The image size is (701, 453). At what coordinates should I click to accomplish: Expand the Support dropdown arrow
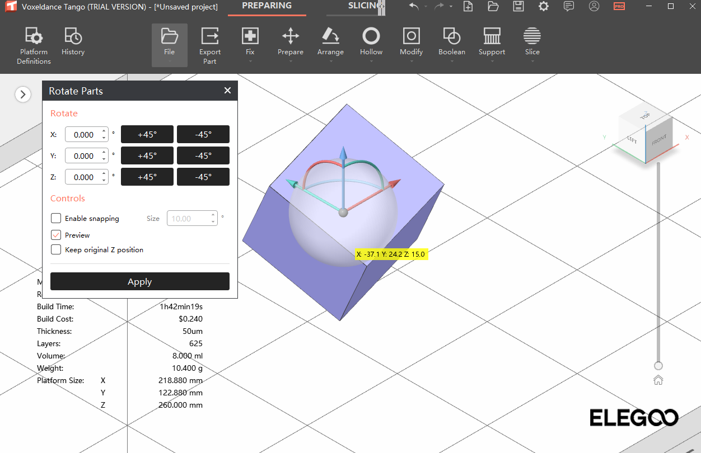pyautogui.click(x=492, y=62)
